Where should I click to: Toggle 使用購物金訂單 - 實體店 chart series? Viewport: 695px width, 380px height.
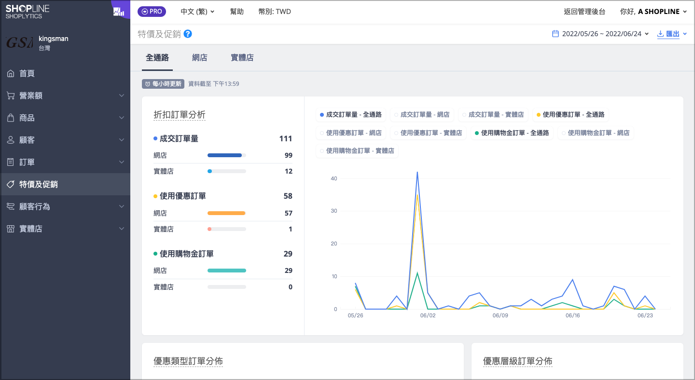click(357, 150)
